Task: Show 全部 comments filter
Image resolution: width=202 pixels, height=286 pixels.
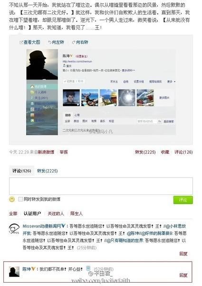Action: coord(13,214)
